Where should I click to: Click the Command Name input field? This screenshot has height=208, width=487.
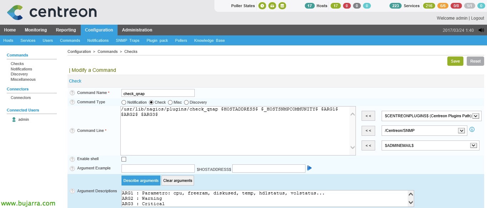coord(158,93)
